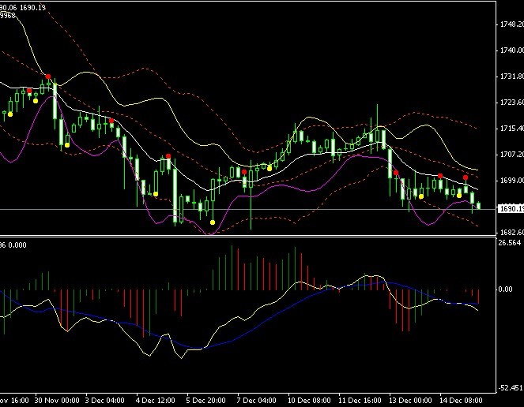Click the 10 Dec 08:00 time label

pyautogui.click(x=309, y=401)
